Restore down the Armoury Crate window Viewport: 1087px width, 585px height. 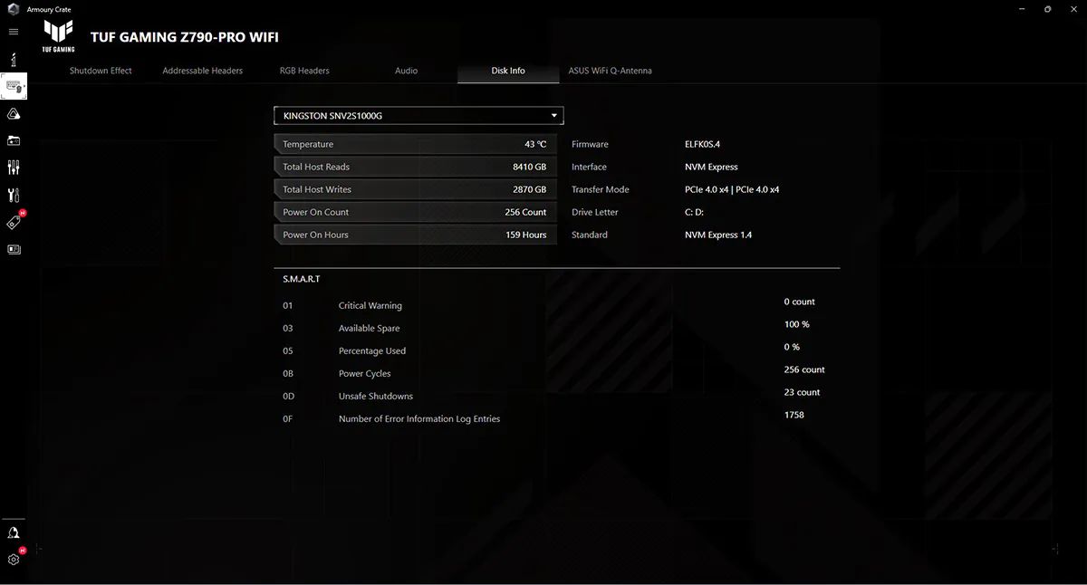click(1047, 9)
